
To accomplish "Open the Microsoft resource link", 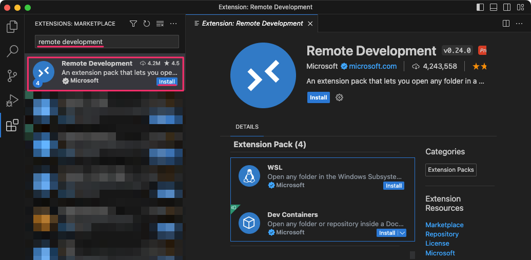I will [440, 253].
